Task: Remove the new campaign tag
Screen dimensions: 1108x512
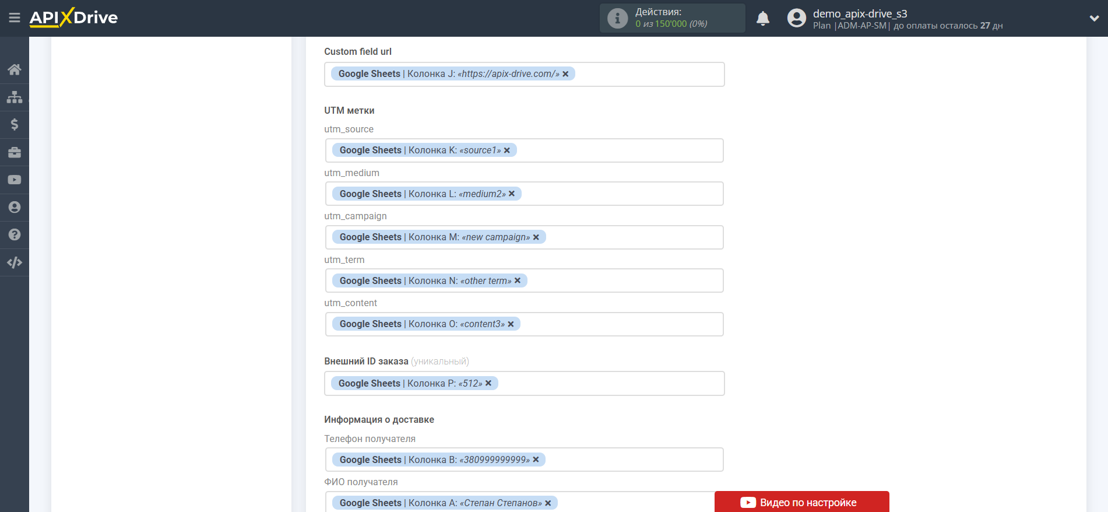Action: coord(536,237)
